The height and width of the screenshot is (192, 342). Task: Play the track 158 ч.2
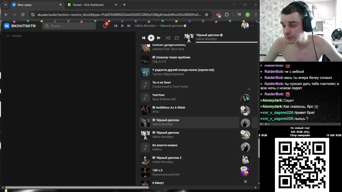click(157, 170)
